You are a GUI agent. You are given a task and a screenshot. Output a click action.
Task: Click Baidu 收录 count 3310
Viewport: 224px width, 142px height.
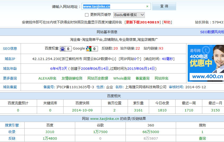pyautogui.click(x=50, y=132)
